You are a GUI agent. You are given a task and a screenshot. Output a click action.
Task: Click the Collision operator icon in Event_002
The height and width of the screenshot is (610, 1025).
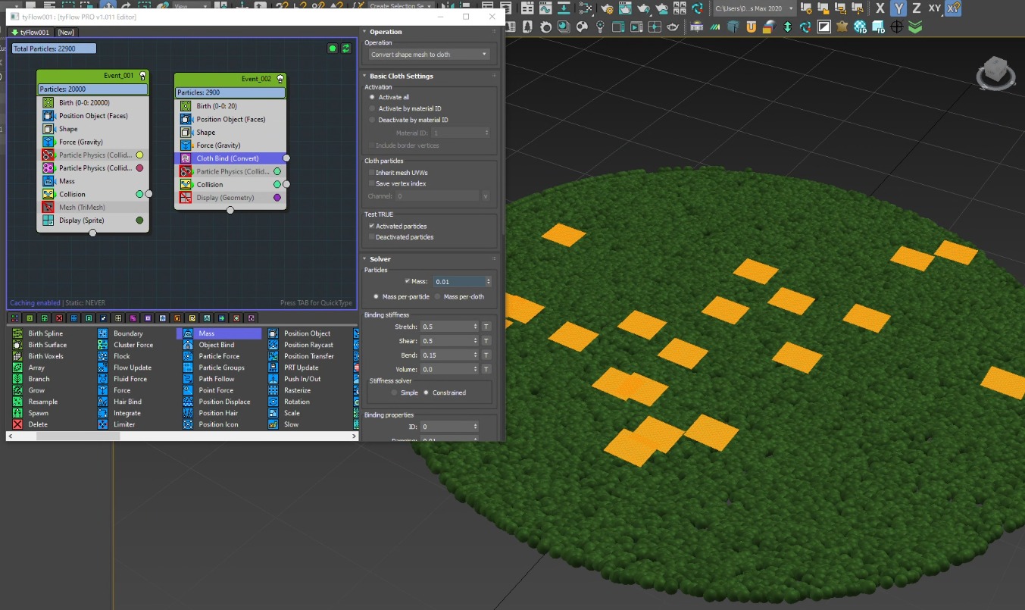pos(186,184)
